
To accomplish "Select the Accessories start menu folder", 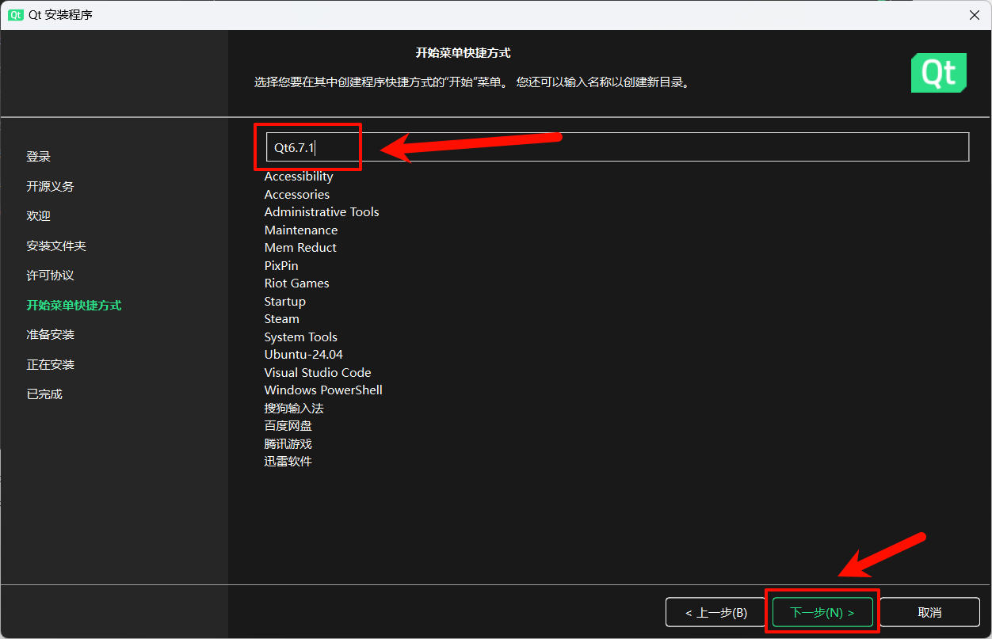I will 297,195.
